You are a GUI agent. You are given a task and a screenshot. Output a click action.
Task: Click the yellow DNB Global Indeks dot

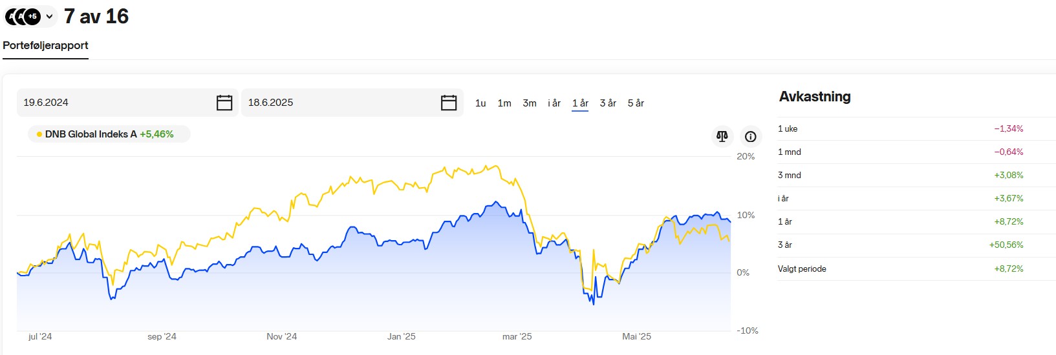pos(39,134)
